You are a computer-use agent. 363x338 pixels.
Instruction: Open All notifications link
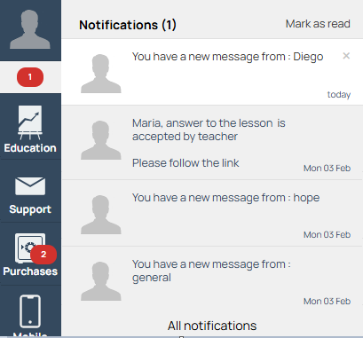click(212, 326)
